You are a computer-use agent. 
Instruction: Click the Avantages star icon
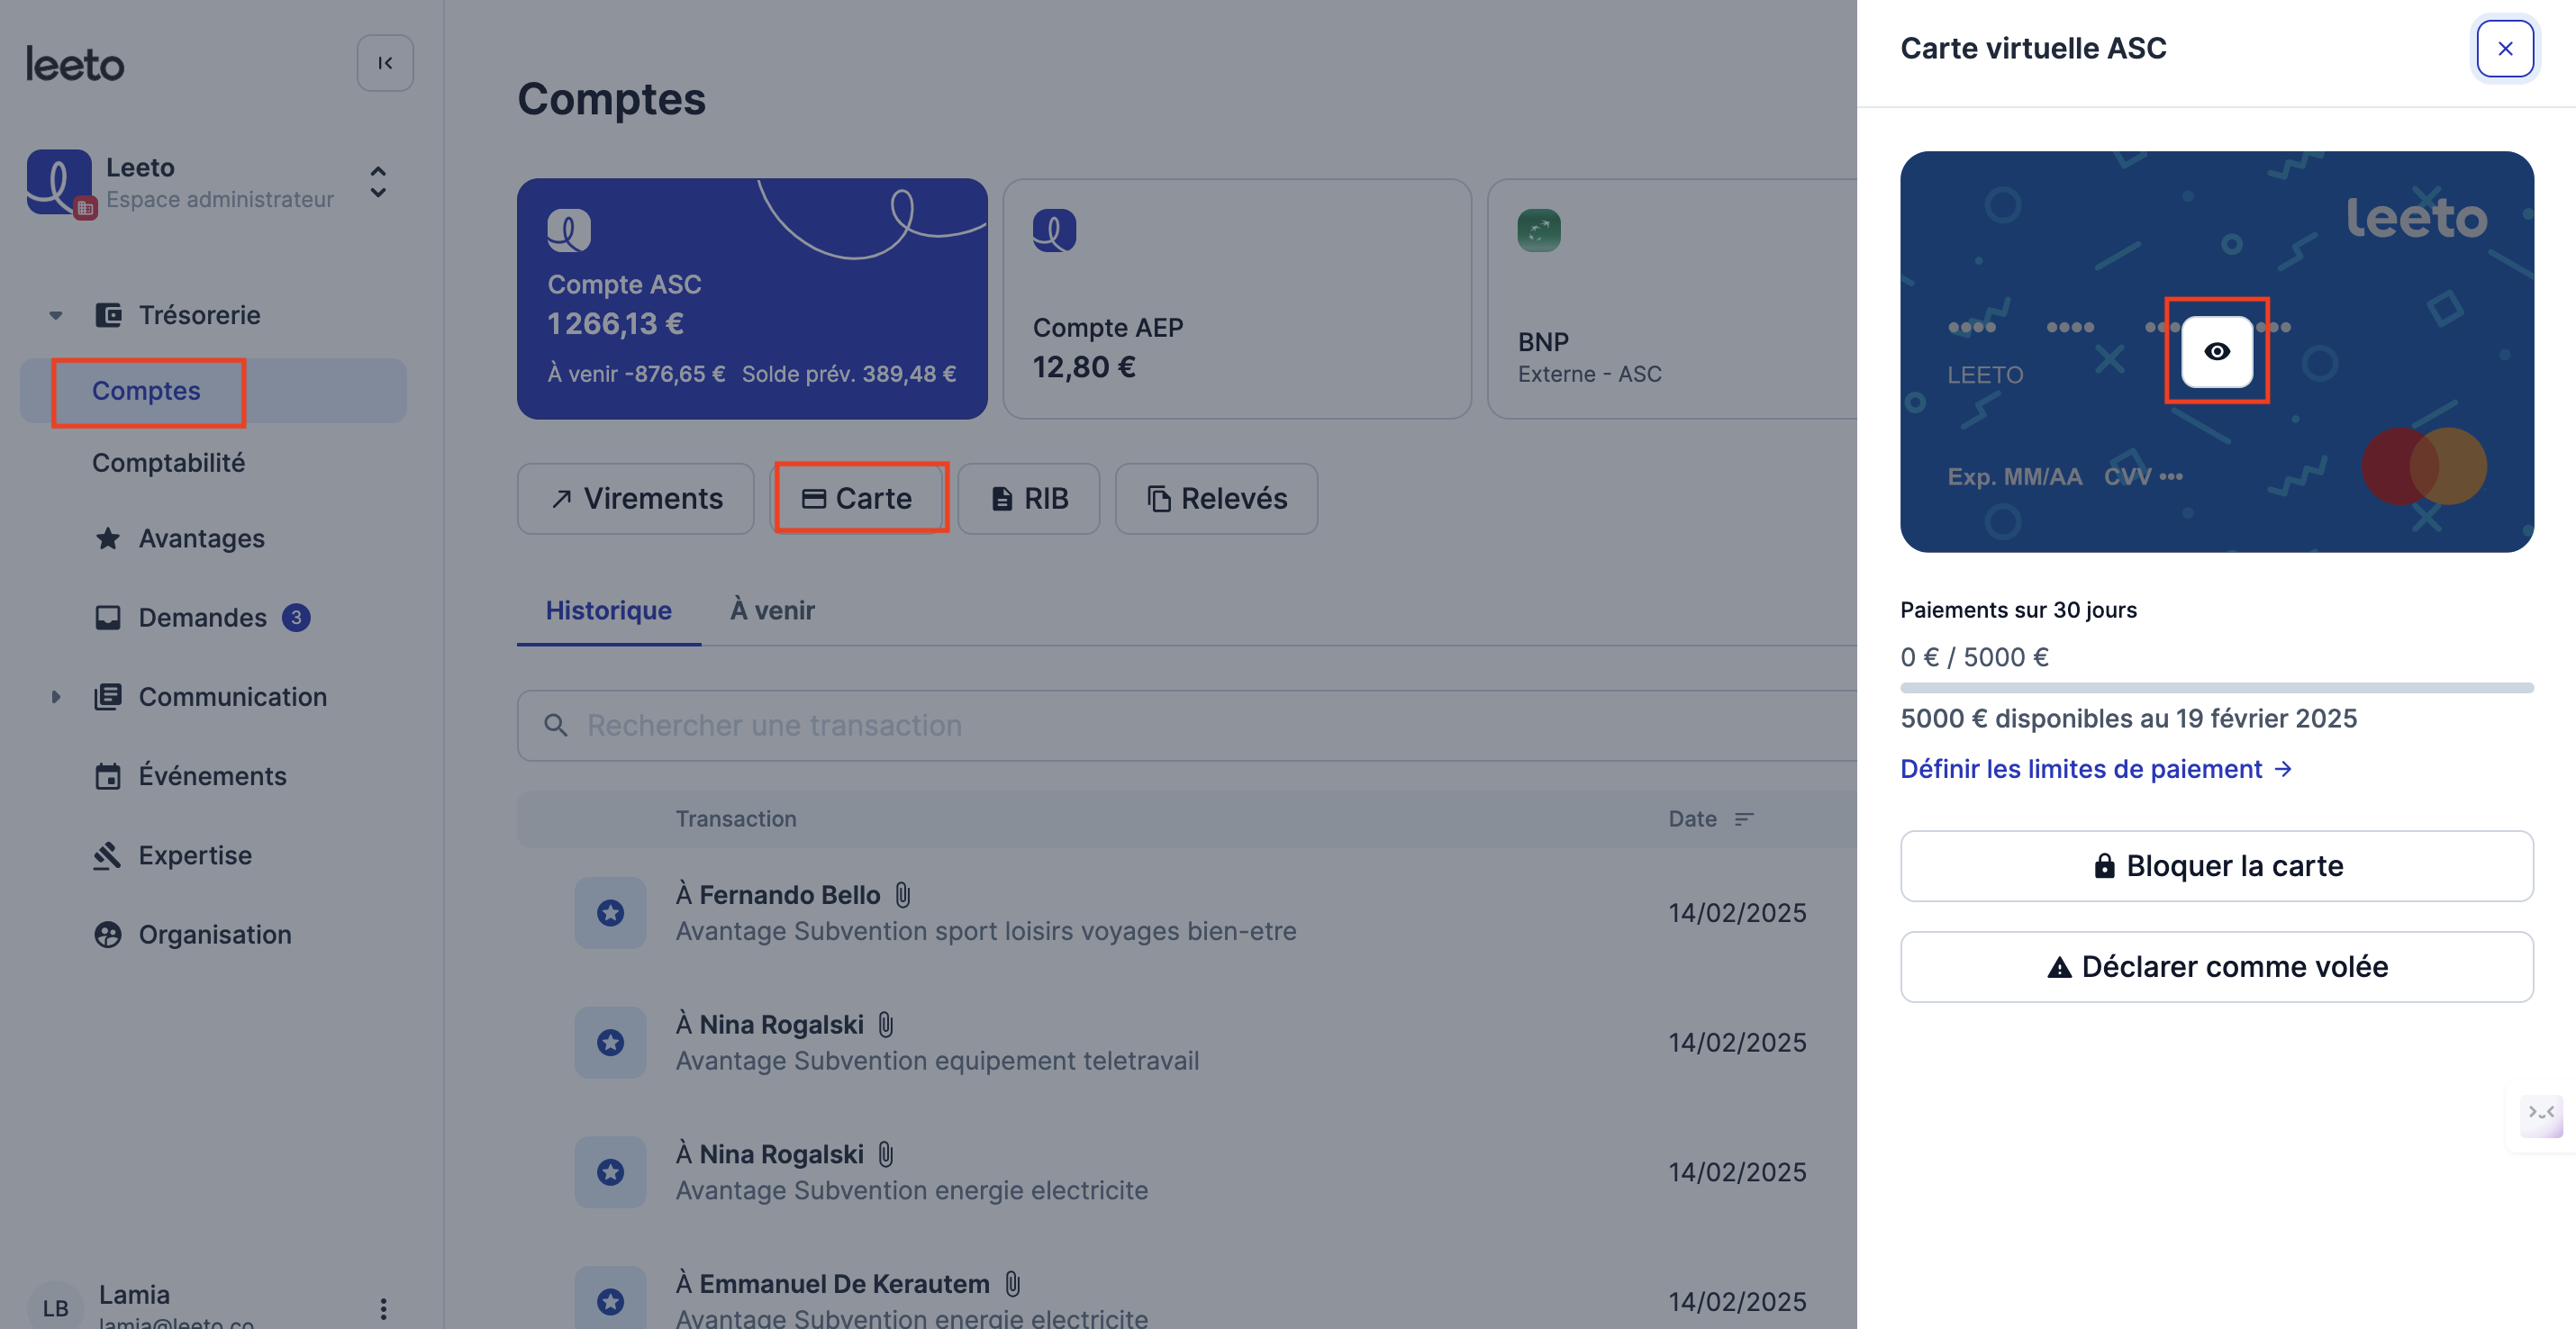pos(108,539)
